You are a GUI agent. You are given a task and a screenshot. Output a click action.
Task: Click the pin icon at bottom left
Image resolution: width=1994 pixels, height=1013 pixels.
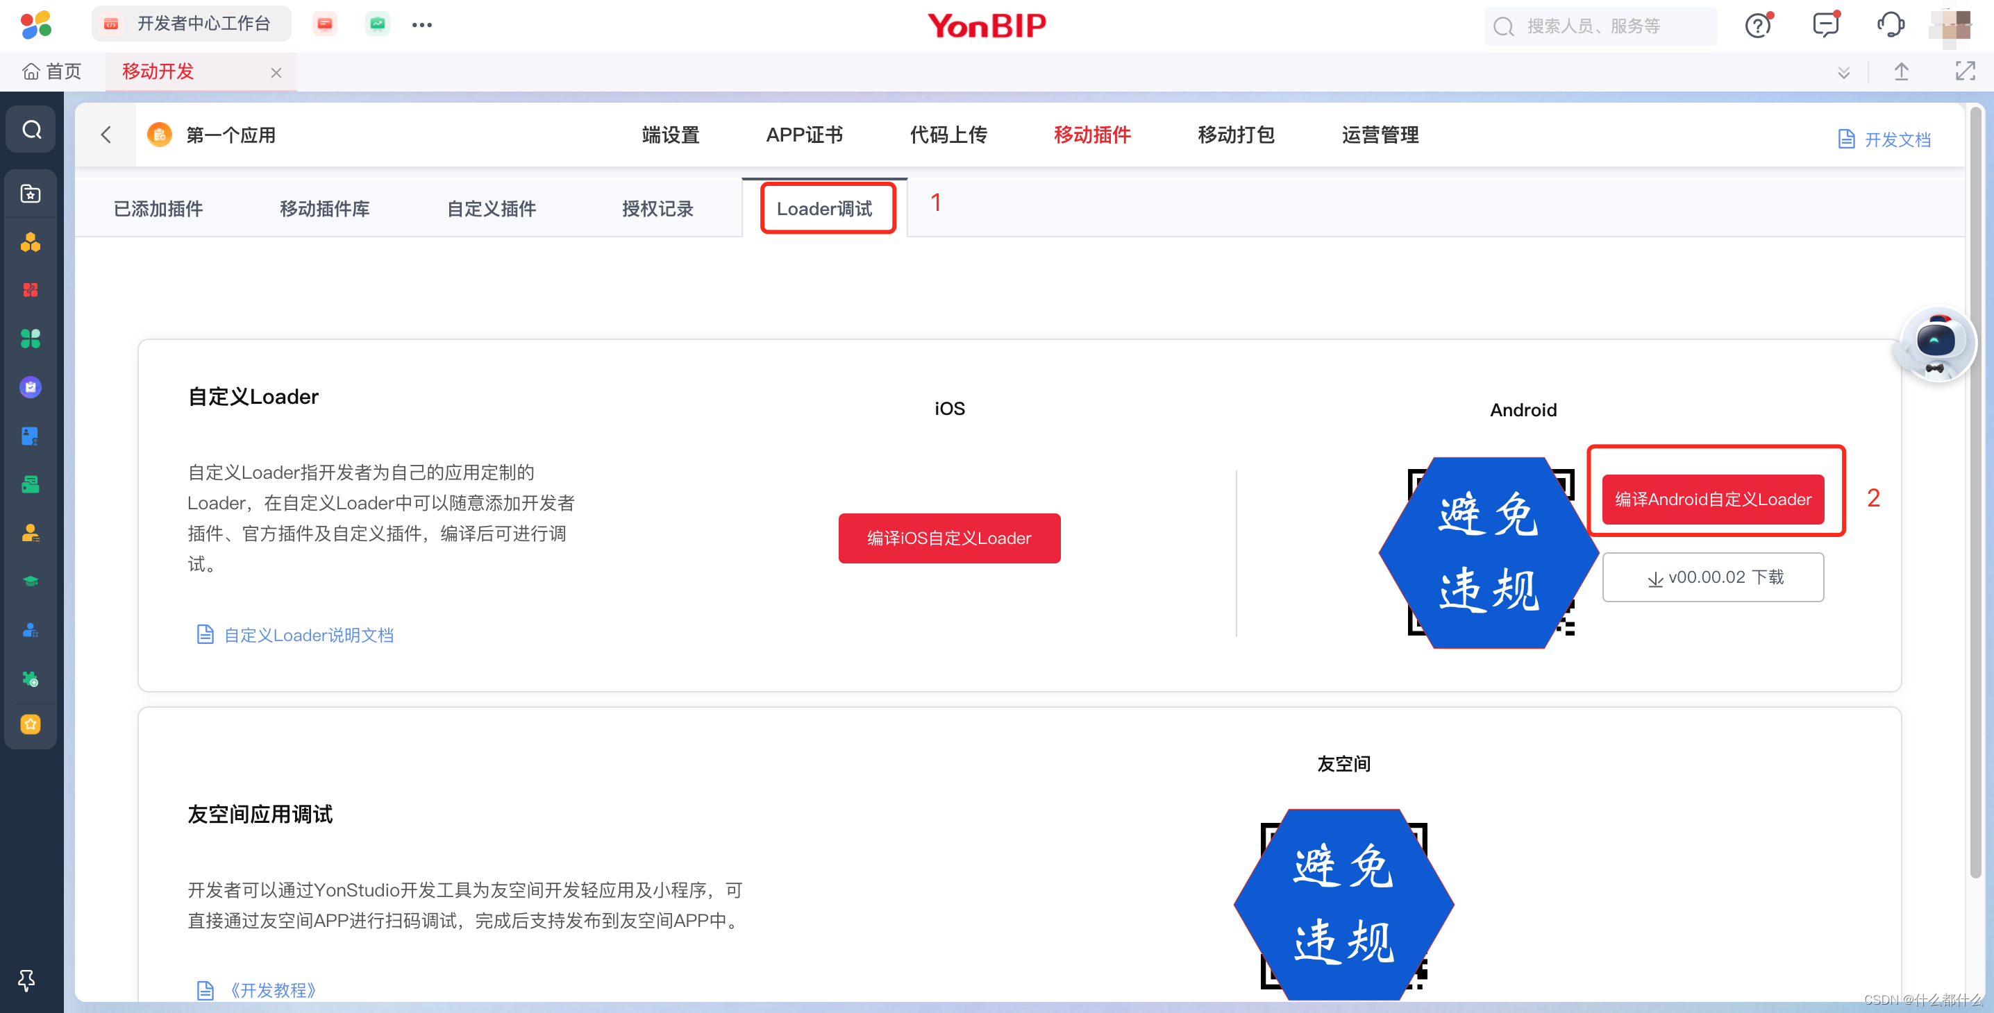tap(26, 980)
